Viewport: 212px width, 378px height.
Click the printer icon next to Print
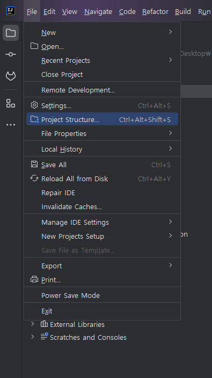click(34, 280)
